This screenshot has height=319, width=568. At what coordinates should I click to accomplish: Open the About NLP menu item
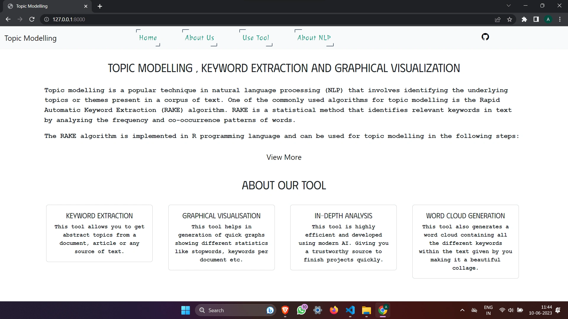[x=314, y=38]
